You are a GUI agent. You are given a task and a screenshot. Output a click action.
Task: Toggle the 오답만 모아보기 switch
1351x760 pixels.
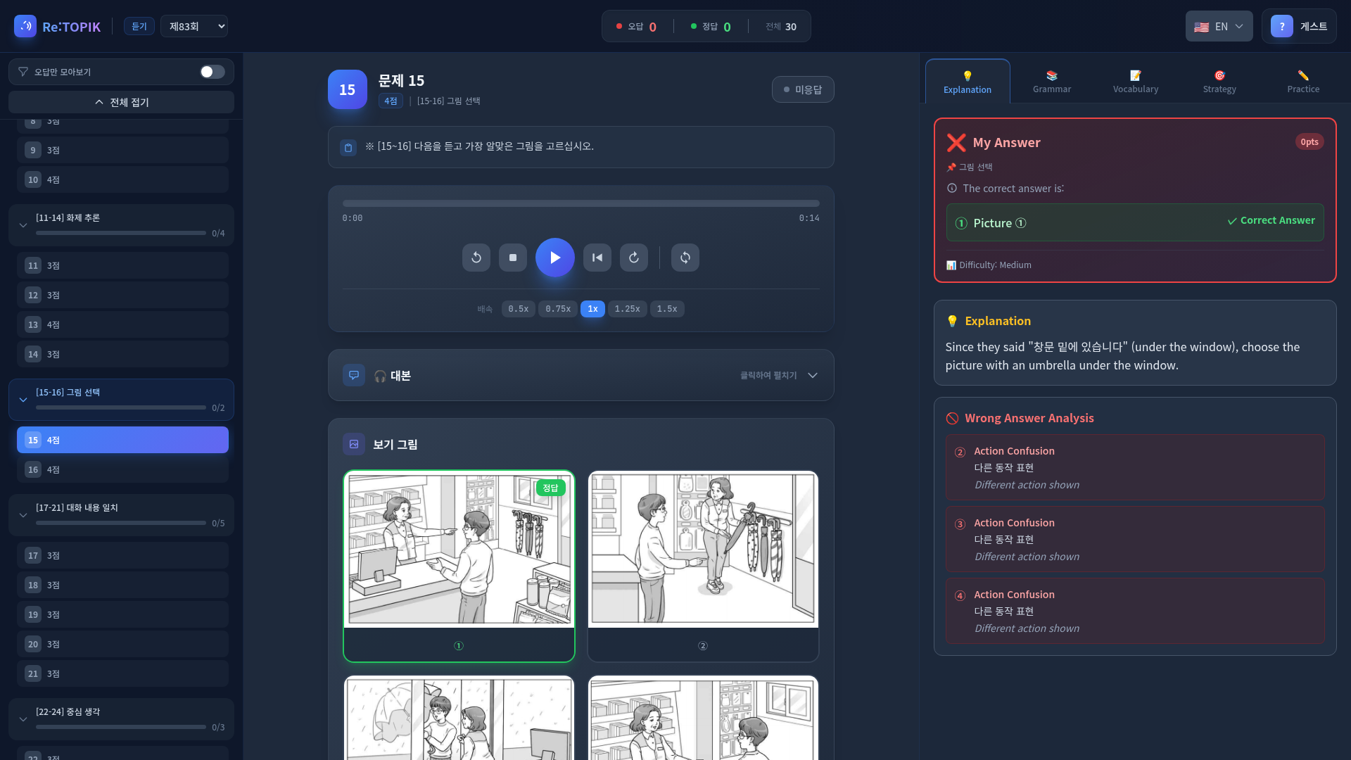coord(212,72)
